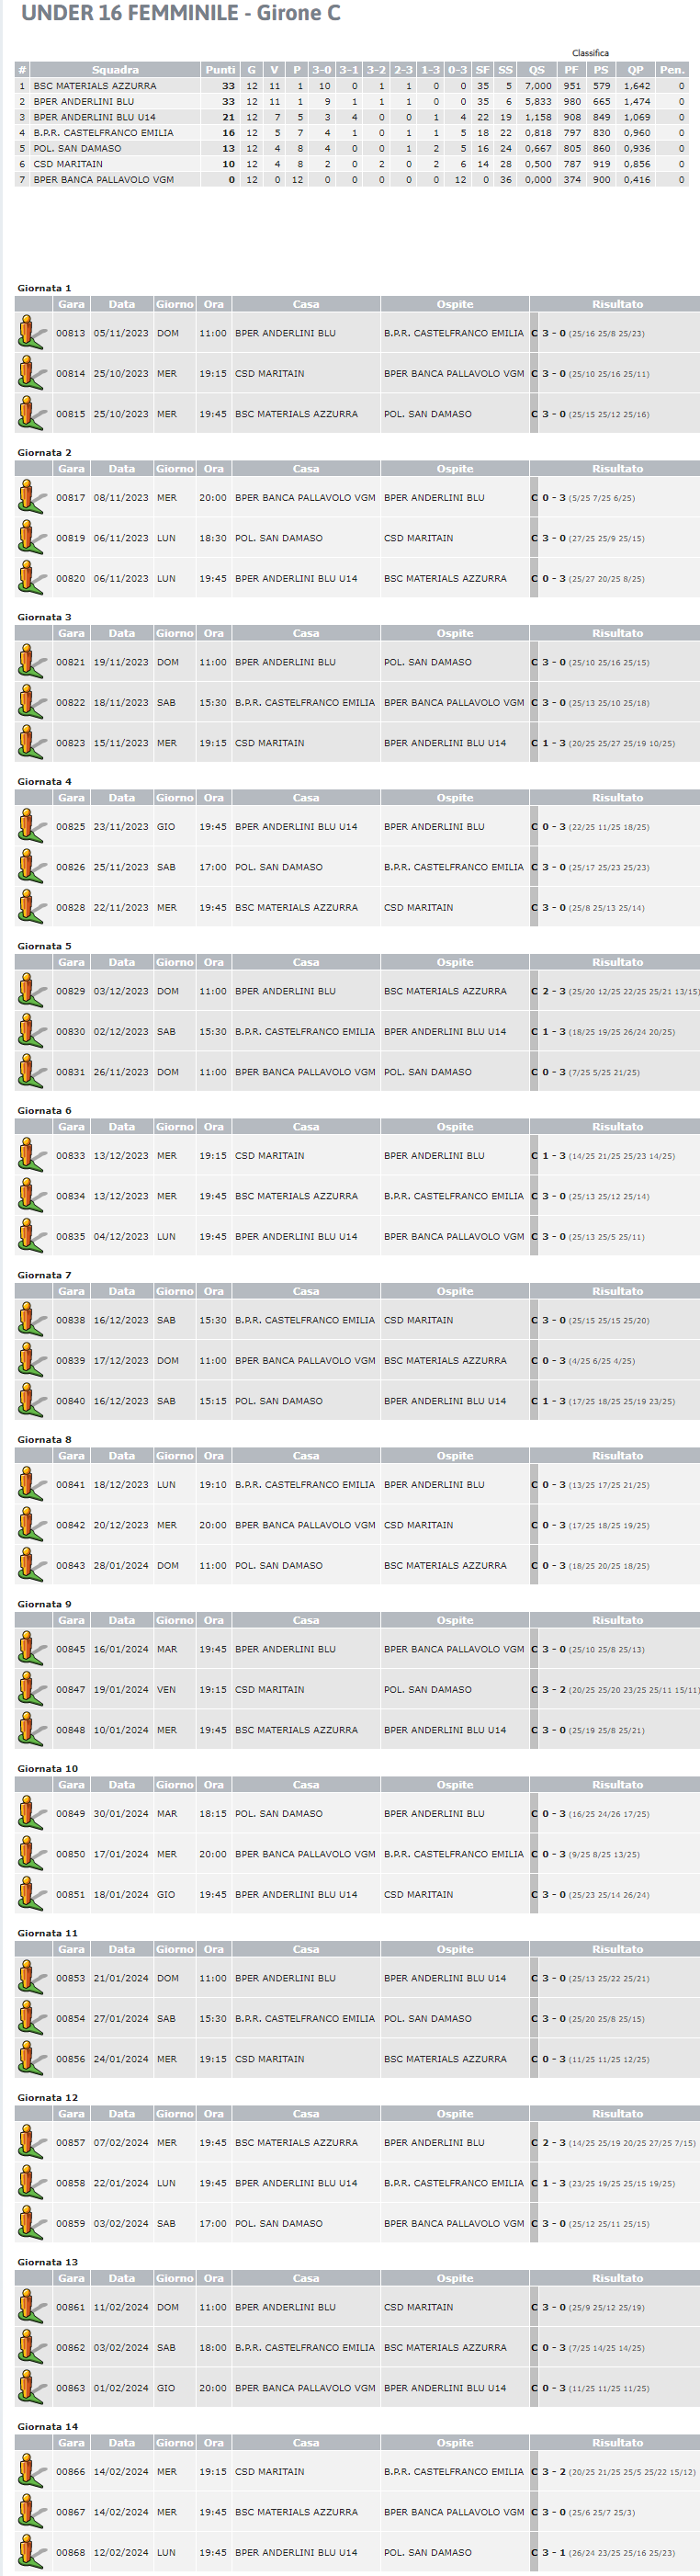This screenshot has height=2576, width=700.
Task: Click away team POL. SAN DAMASO in match 00854
Action: pyautogui.click(x=428, y=2019)
